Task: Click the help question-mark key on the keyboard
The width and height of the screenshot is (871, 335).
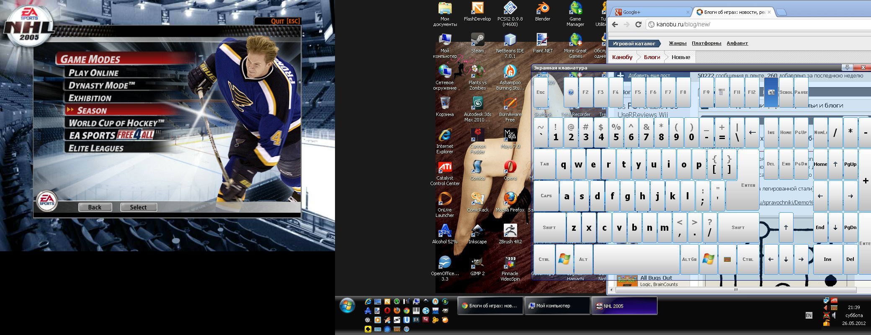Action: click(571, 92)
